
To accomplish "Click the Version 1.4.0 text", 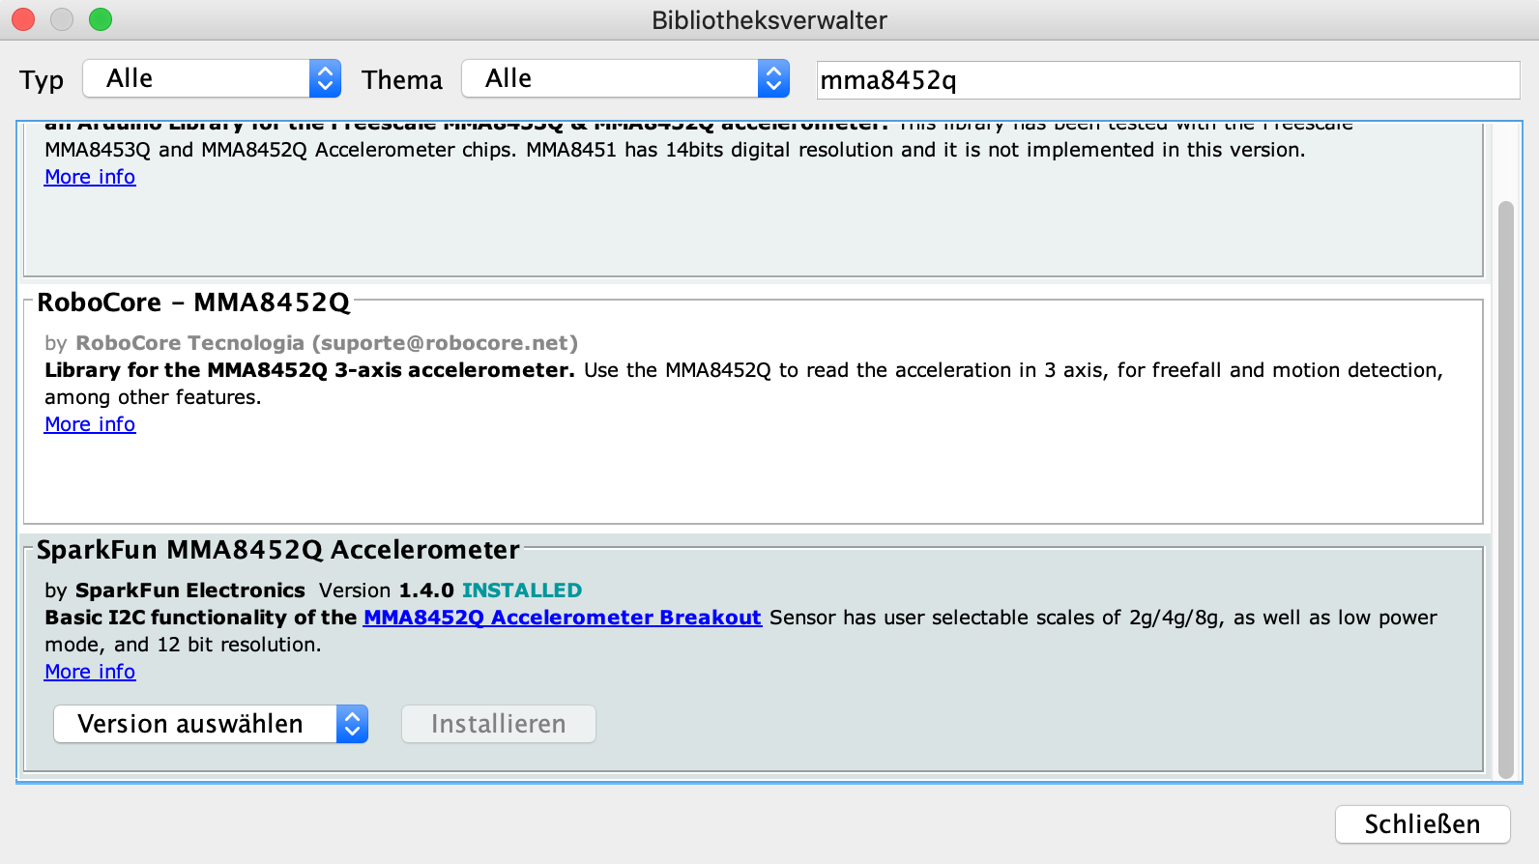I will tap(387, 590).
